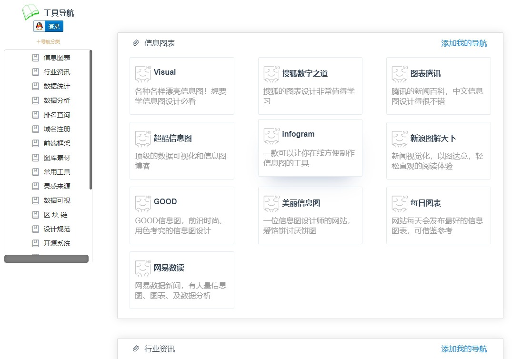Screen dimensions: 532x359
Task: Click the bookmark icon next to 图库素材
Action: [x=35, y=158]
